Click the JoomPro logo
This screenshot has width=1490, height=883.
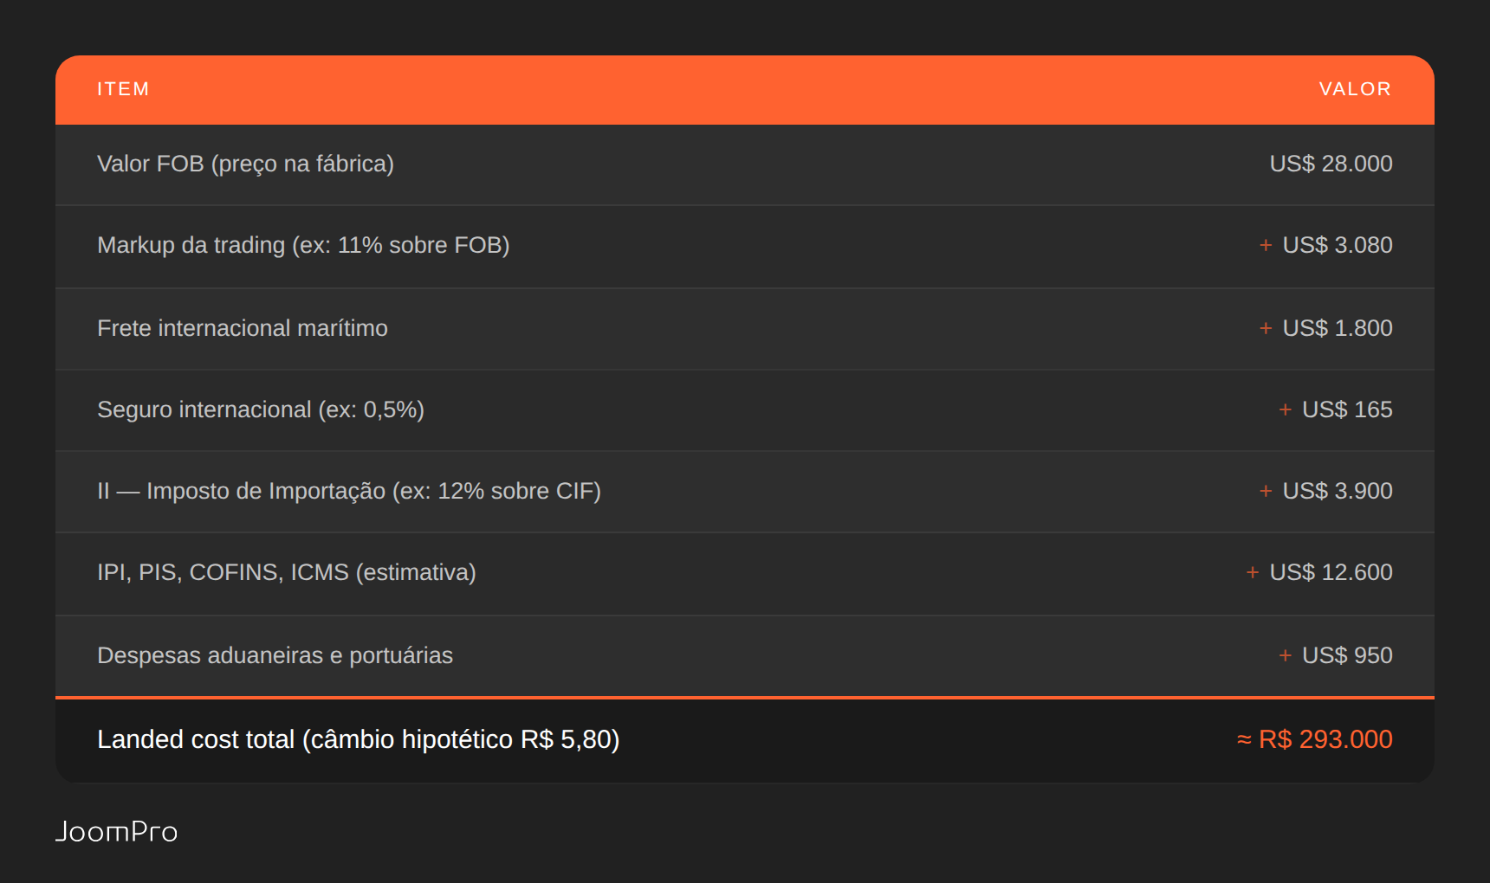tap(116, 831)
